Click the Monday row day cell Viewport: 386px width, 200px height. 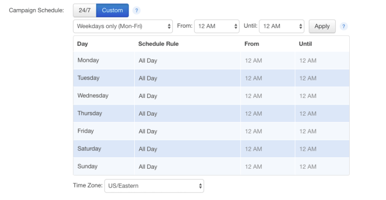(x=104, y=60)
